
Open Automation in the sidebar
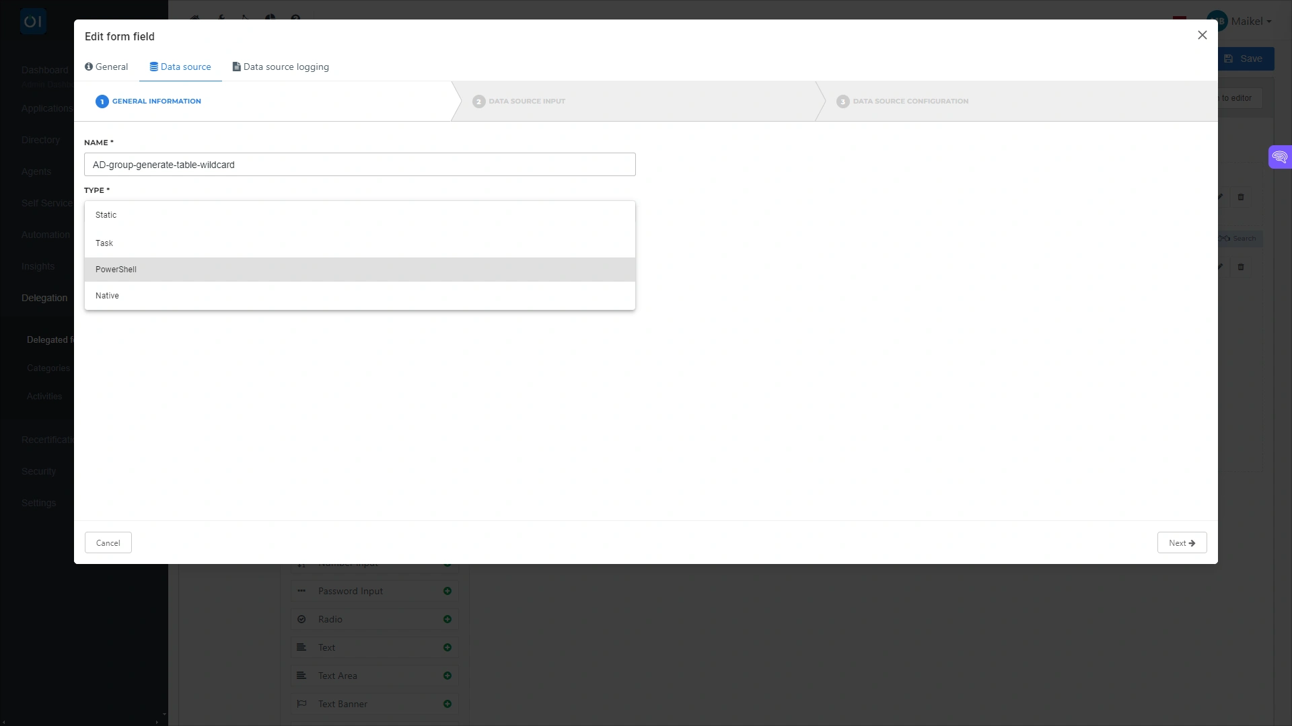(x=45, y=235)
